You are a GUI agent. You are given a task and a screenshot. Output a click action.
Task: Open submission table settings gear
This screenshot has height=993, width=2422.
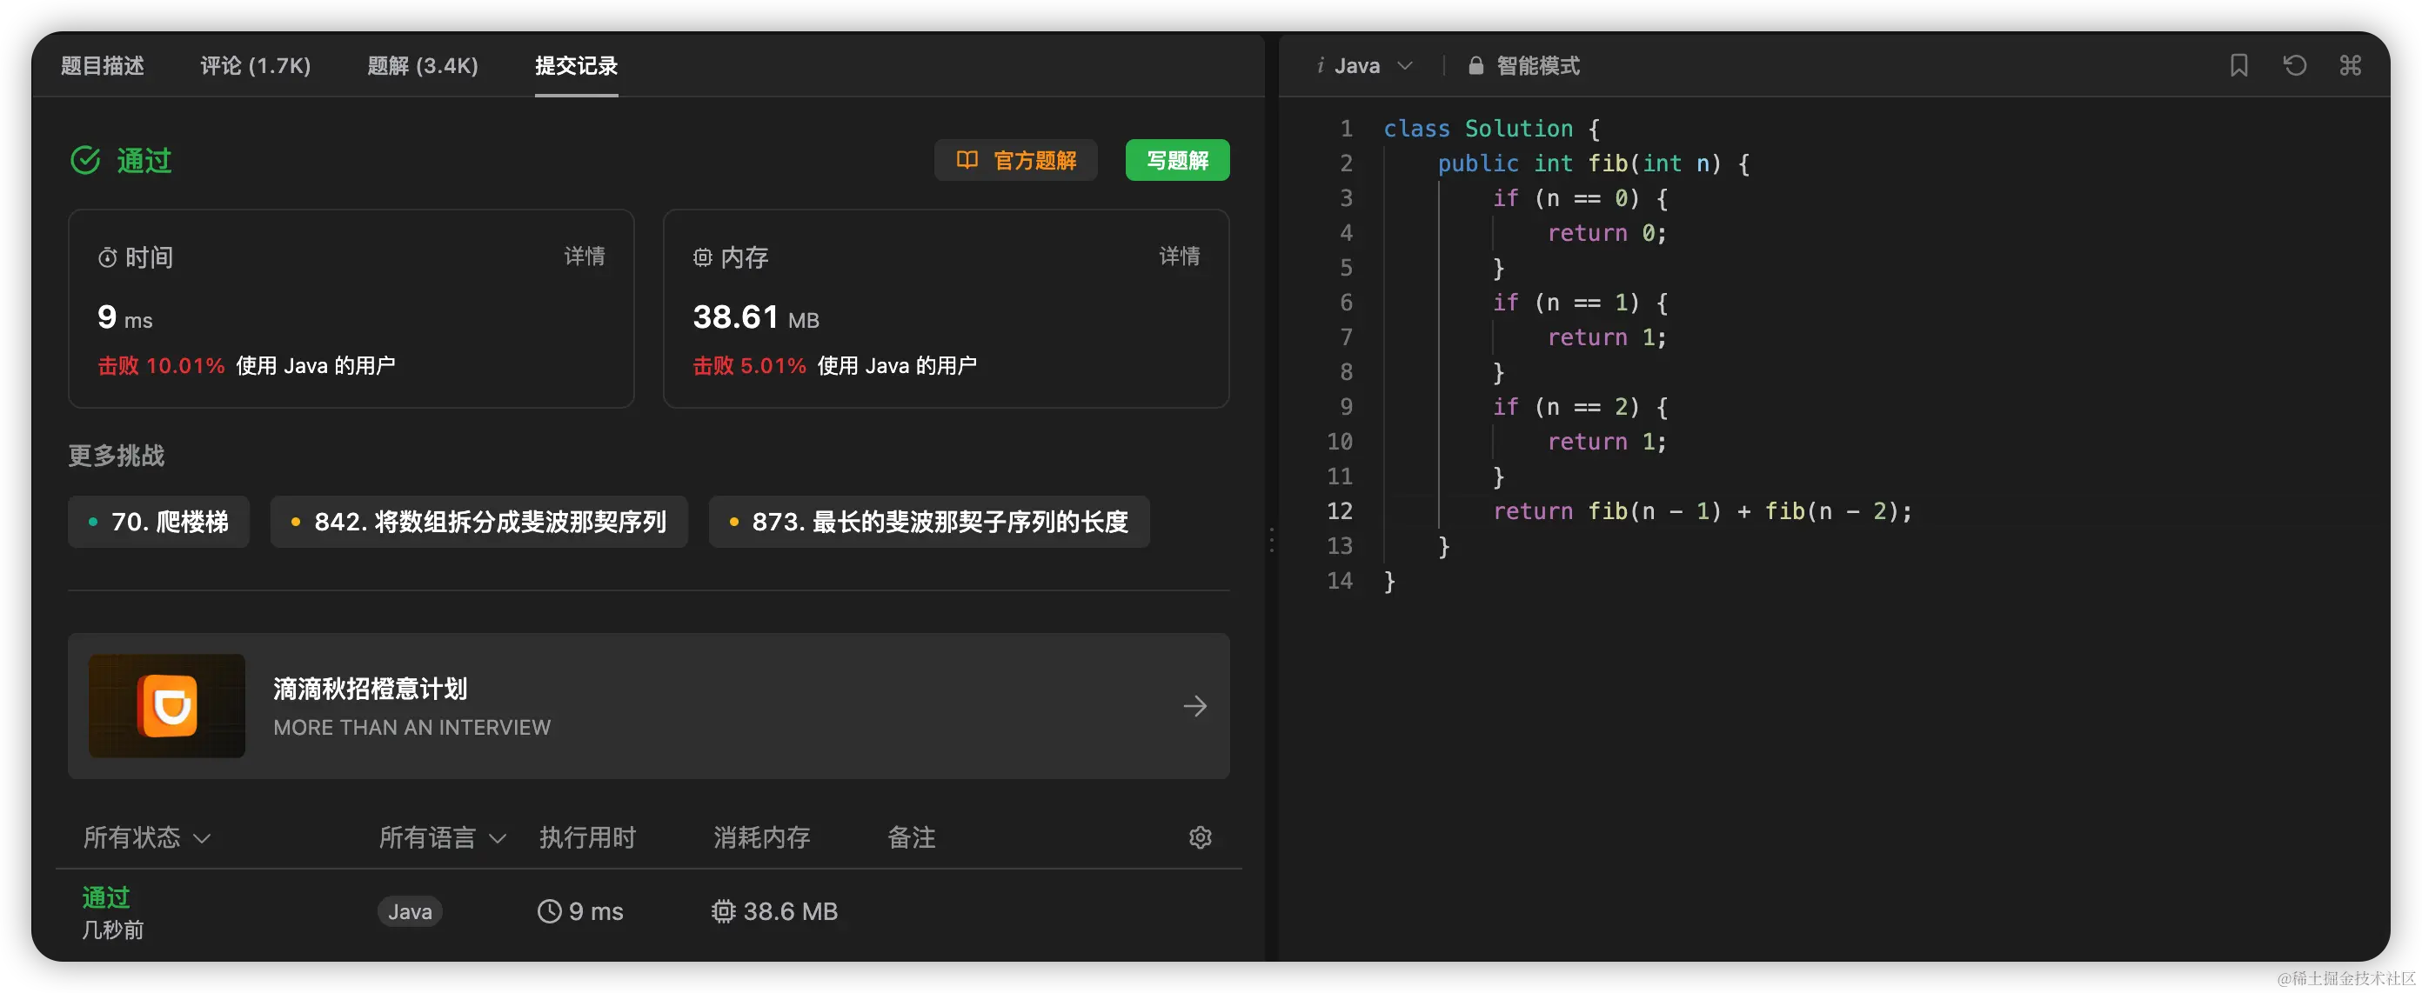(x=1200, y=837)
